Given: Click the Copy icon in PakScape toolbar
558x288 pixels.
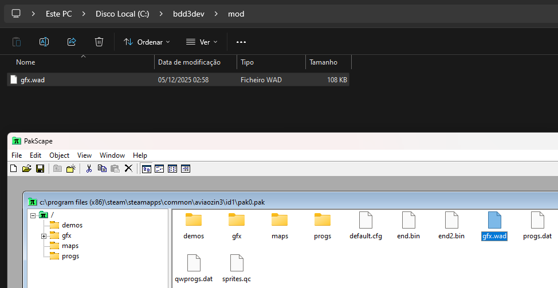Looking at the screenshot, I should (x=102, y=169).
